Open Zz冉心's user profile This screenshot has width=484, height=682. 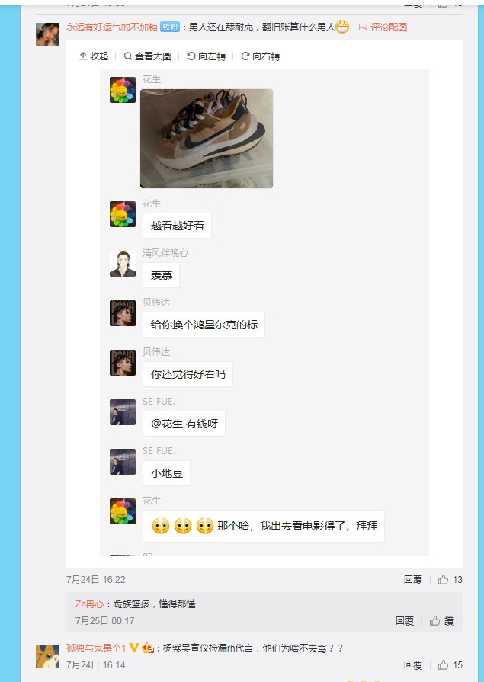pos(90,604)
